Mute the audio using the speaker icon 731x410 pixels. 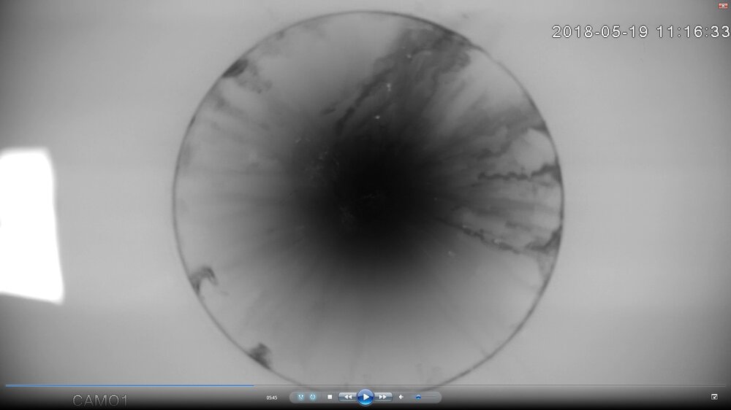[401, 397]
